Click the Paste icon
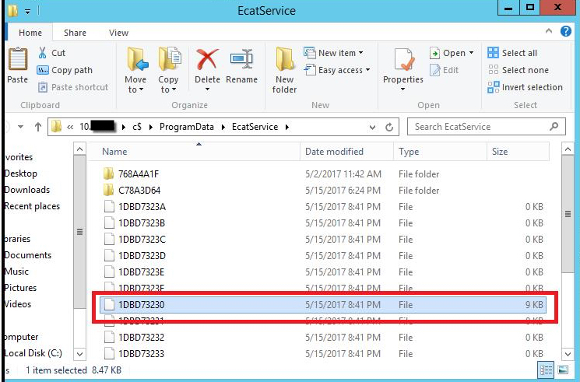 [16, 66]
